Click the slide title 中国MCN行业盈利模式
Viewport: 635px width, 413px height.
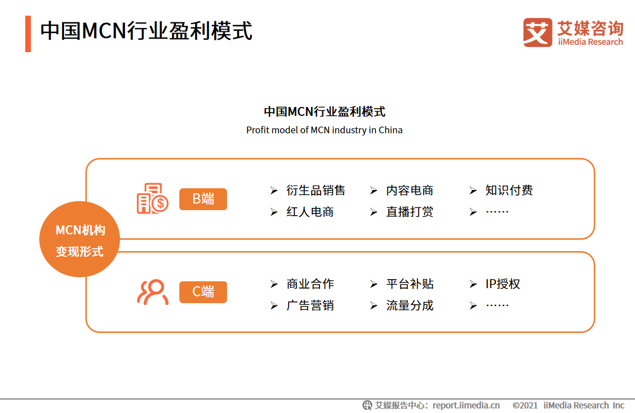[x=146, y=31]
